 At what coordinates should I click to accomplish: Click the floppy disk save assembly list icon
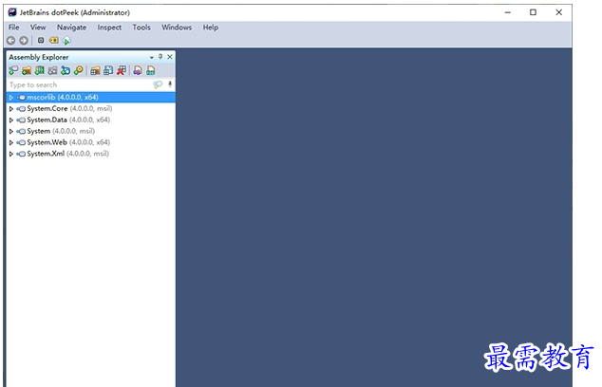coord(108,70)
